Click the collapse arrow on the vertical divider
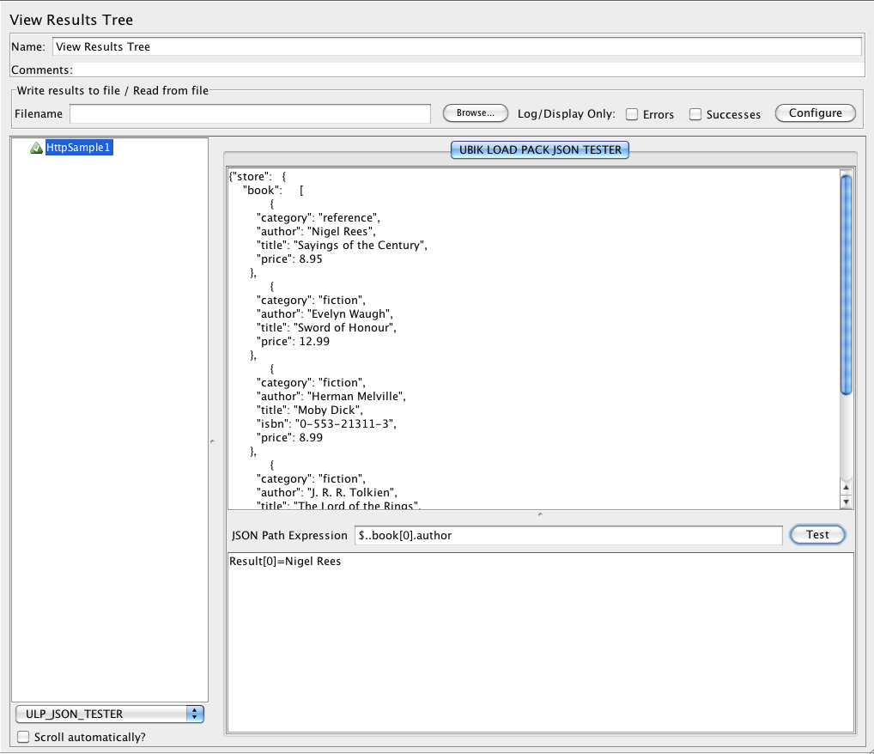The image size is (874, 754). [x=212, y=441]
